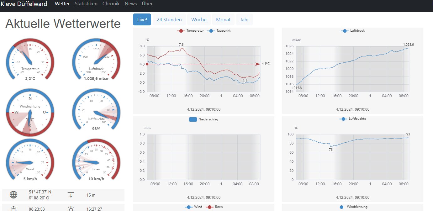Show the Woche chart range
Screen dimensions: 433x211
pos(199,19)
